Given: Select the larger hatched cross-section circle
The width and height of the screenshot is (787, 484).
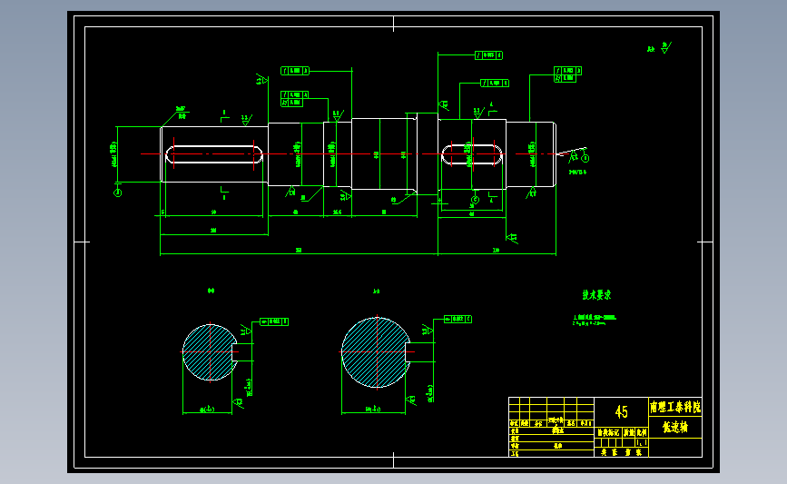Looking at the screenshot, I should pos(376,352).
